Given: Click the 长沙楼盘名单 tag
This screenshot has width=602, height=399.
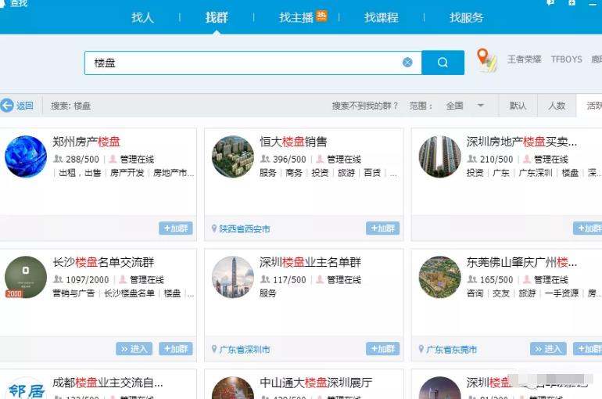Looking at the screenshot, I should [x=129, y=293].
